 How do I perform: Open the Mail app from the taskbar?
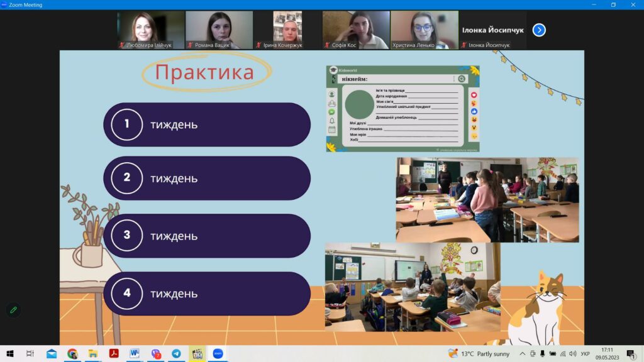click(x=52, y=354)
